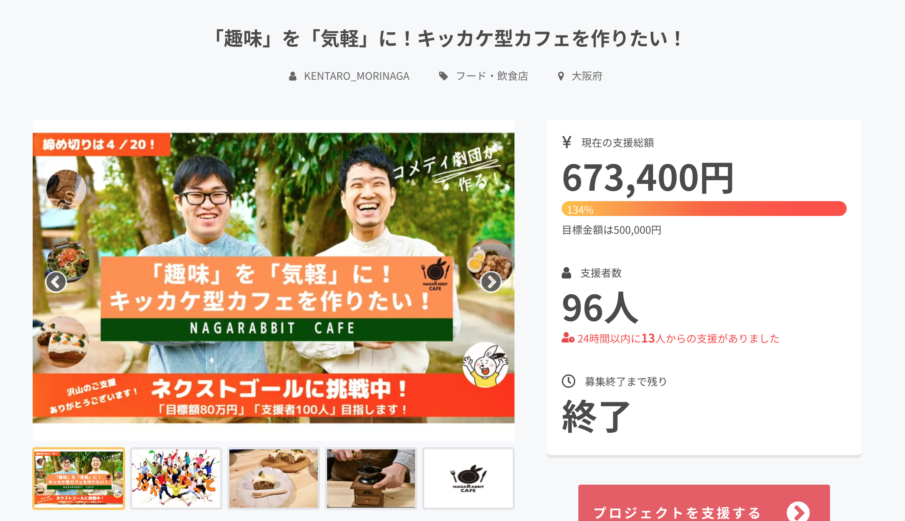Open the KENTARO_MORINAGA profile link
905x521 pixels.
[356, 76]
